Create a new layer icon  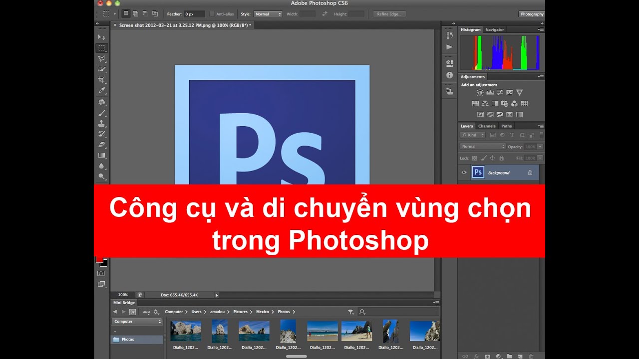pos(520,356)
